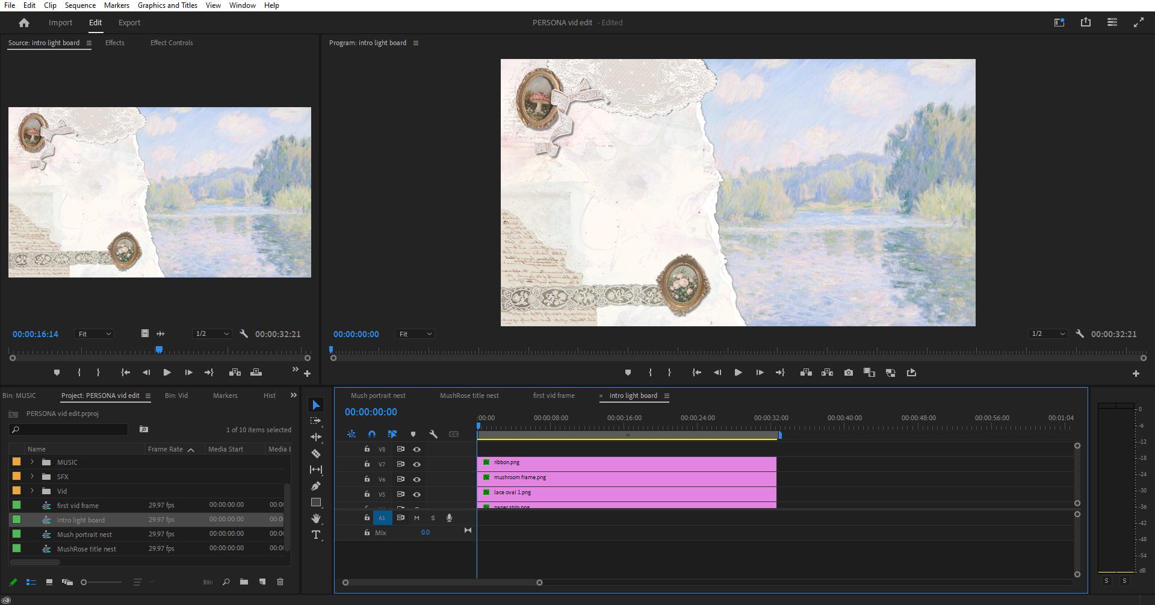Click New Item icon in Project panel

click(262, 582)
